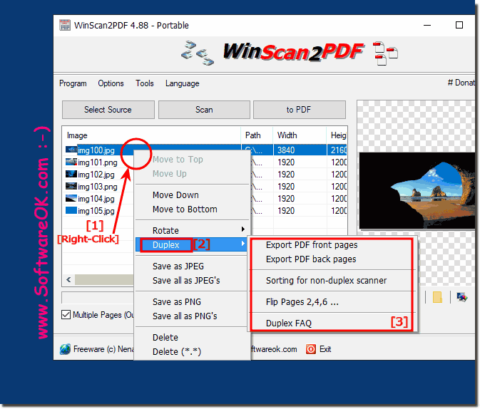
Task: Click the img103.png thumbnail icon
Action: point(71,186)
